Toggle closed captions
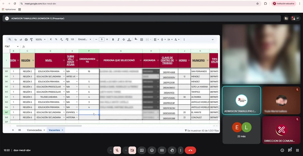The height and width of the screenshot is (156, 303). tap(162, 150)
